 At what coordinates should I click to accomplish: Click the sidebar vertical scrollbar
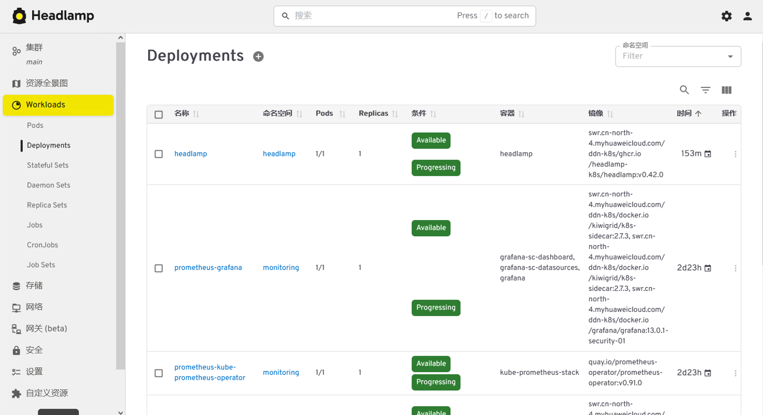(x=120, y=206)
